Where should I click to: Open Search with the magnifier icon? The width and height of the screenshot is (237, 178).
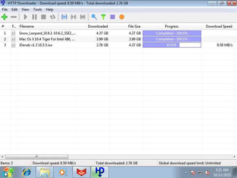click(x=94, y=17)
